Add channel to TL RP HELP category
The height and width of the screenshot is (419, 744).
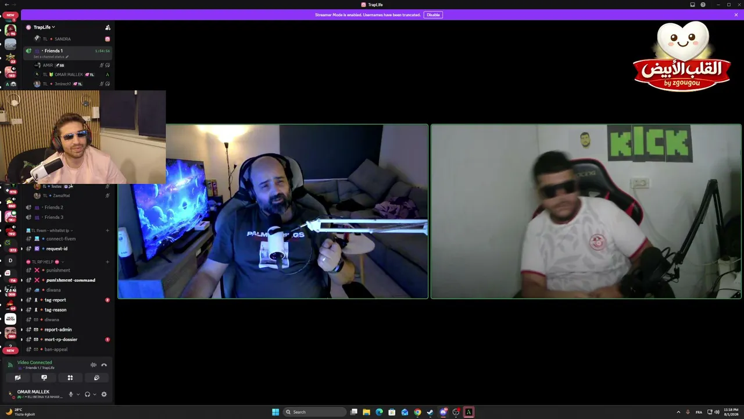coord(108,262)
